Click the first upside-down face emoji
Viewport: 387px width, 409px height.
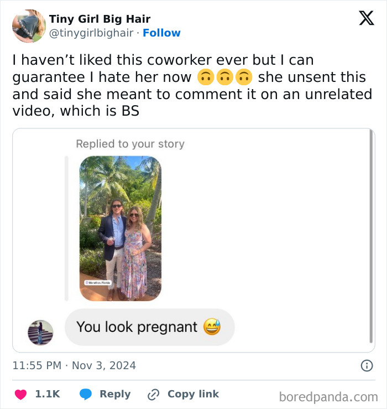pyautogui.click(x=205, y=77)
